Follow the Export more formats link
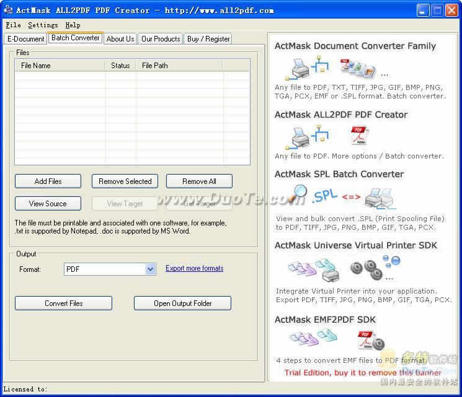The width and height of the screenshot is (462, 397). pos(194,269)
